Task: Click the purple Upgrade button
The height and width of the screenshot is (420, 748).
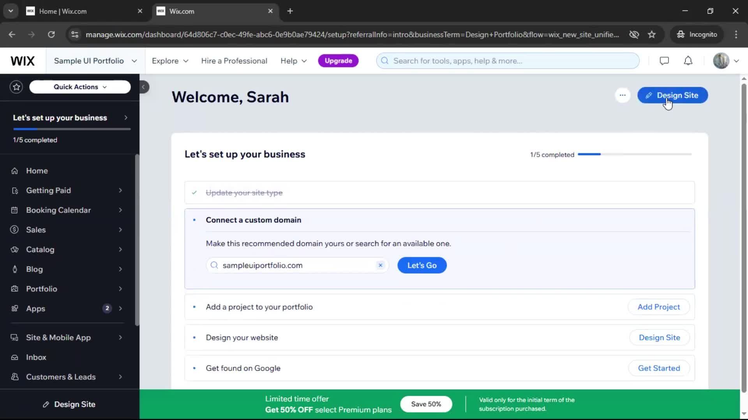Action: tap(338, 61)
